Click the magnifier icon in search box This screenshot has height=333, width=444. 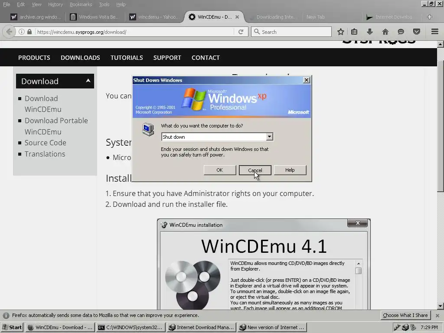pos(257,32)
